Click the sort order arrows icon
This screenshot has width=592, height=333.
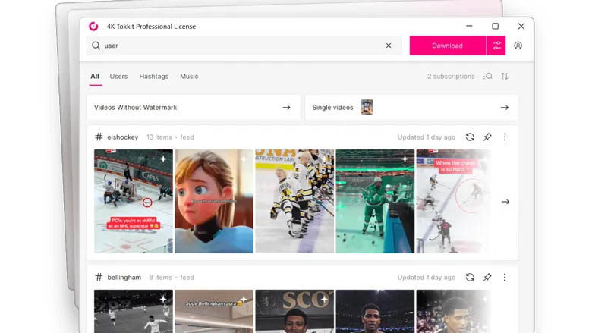coord(505,77)
